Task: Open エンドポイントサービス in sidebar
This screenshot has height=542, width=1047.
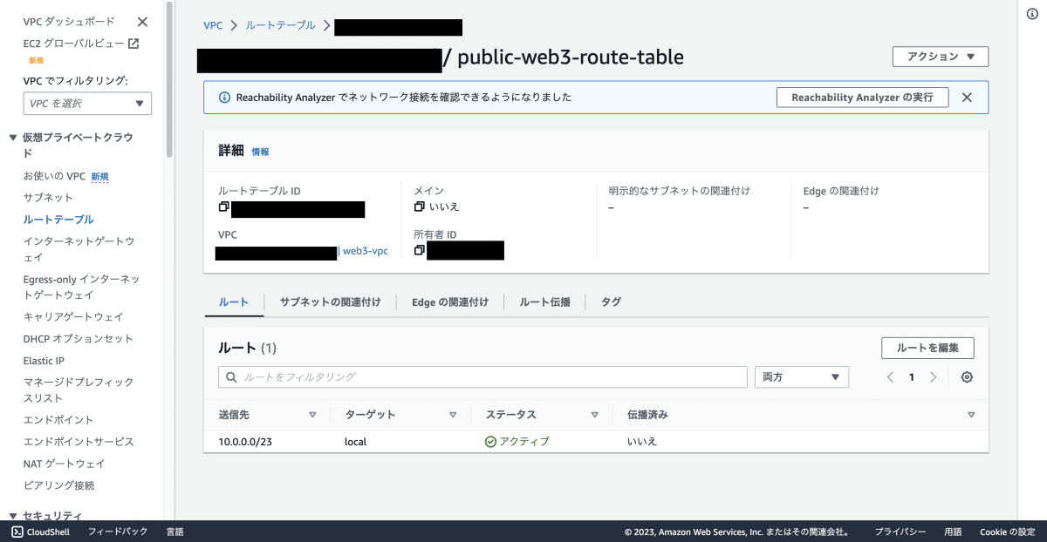Action: [79, 442]
